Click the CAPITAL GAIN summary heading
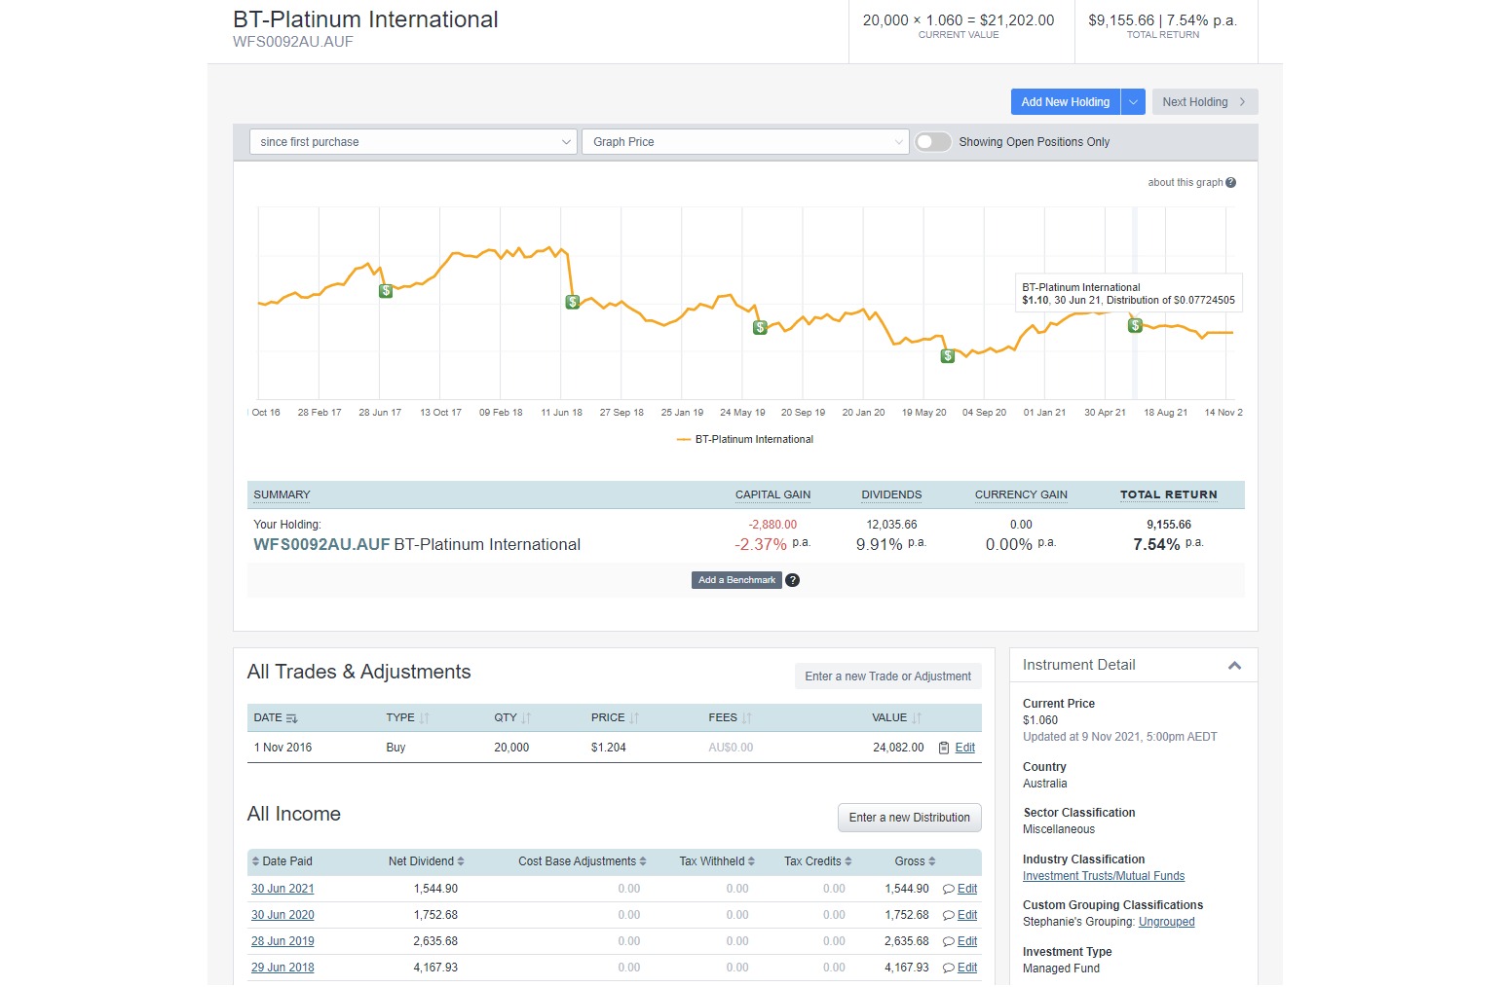The height and width of the screenshot is (987, 1506). [773, 494]
